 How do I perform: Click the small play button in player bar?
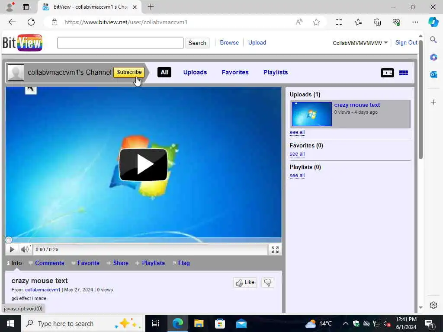pyautogui.click(x=12, y=249)
